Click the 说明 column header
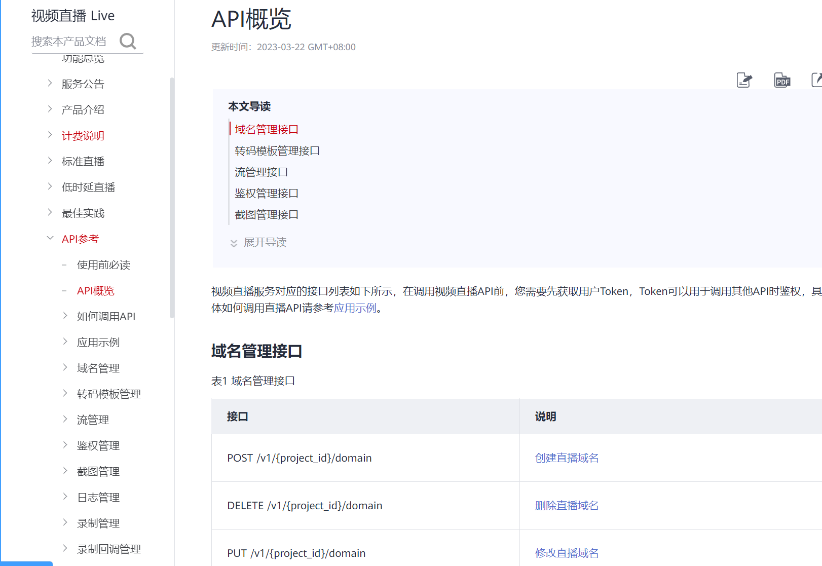 pos(670,417)
